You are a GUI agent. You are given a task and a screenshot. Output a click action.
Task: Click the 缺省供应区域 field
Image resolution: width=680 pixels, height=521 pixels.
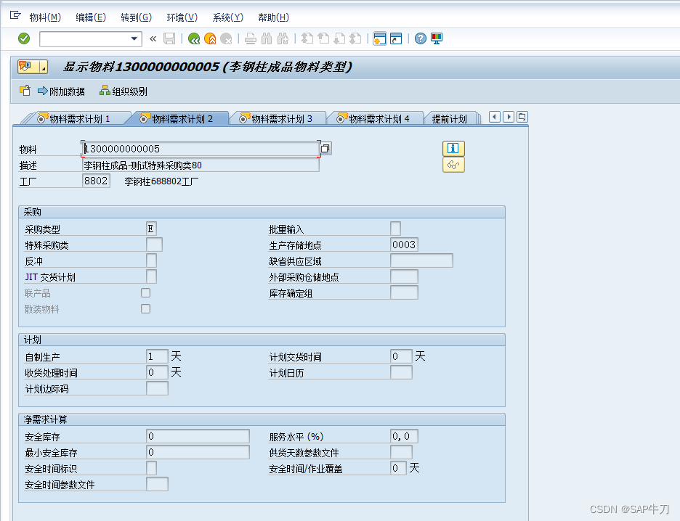point(421,260)
